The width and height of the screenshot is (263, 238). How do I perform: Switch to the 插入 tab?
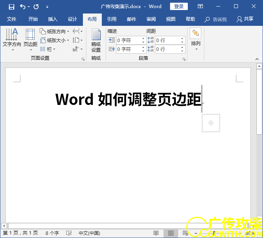(x=53, y=19)
